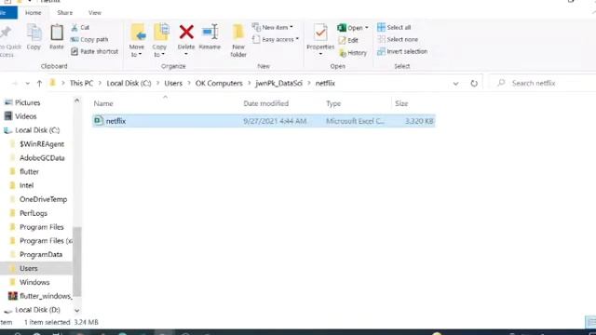Open recent locations dropdown arrow
Image resolution: width=596 pixels, height=335 pixels.
coord(27,83)
